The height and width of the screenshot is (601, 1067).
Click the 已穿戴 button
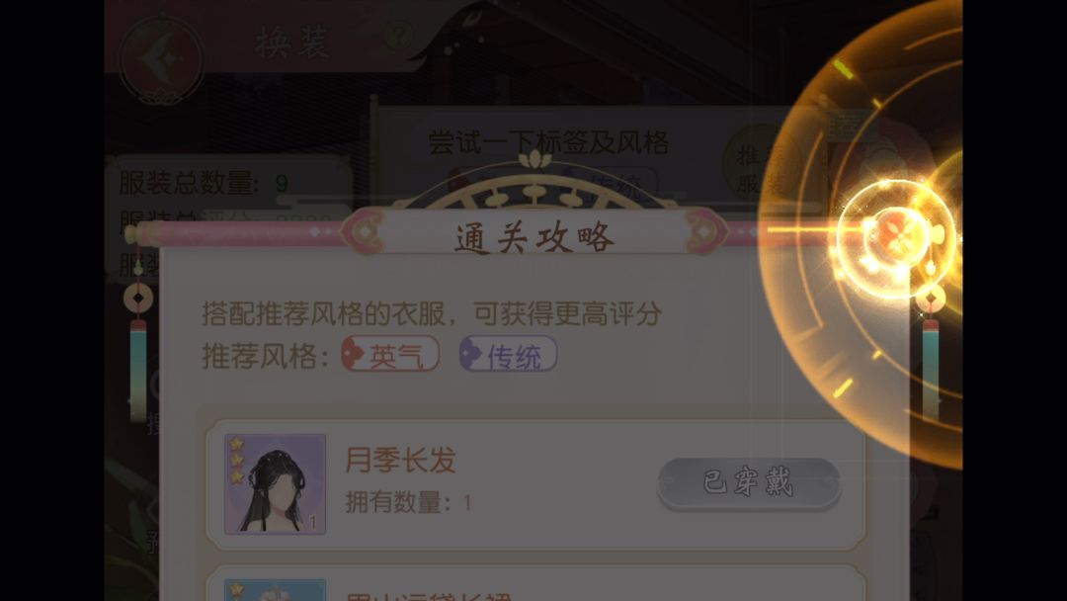tap(749, 482)
